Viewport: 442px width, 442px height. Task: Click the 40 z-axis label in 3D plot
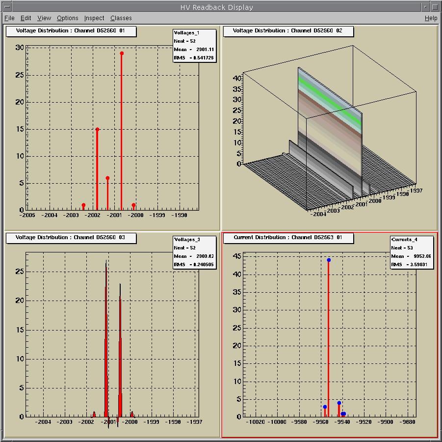tap(237, 78)
